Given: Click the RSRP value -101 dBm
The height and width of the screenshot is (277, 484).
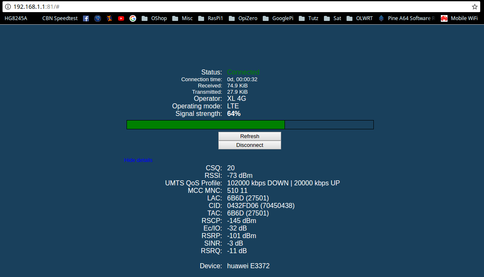Looking at the screenshot, I should (x=242, y=236).
